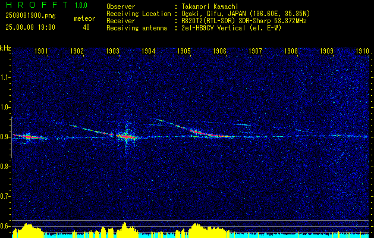The image size is (374, 238).
Task: Click the bright echo burst near 1903
Action: tap(127, 136)
